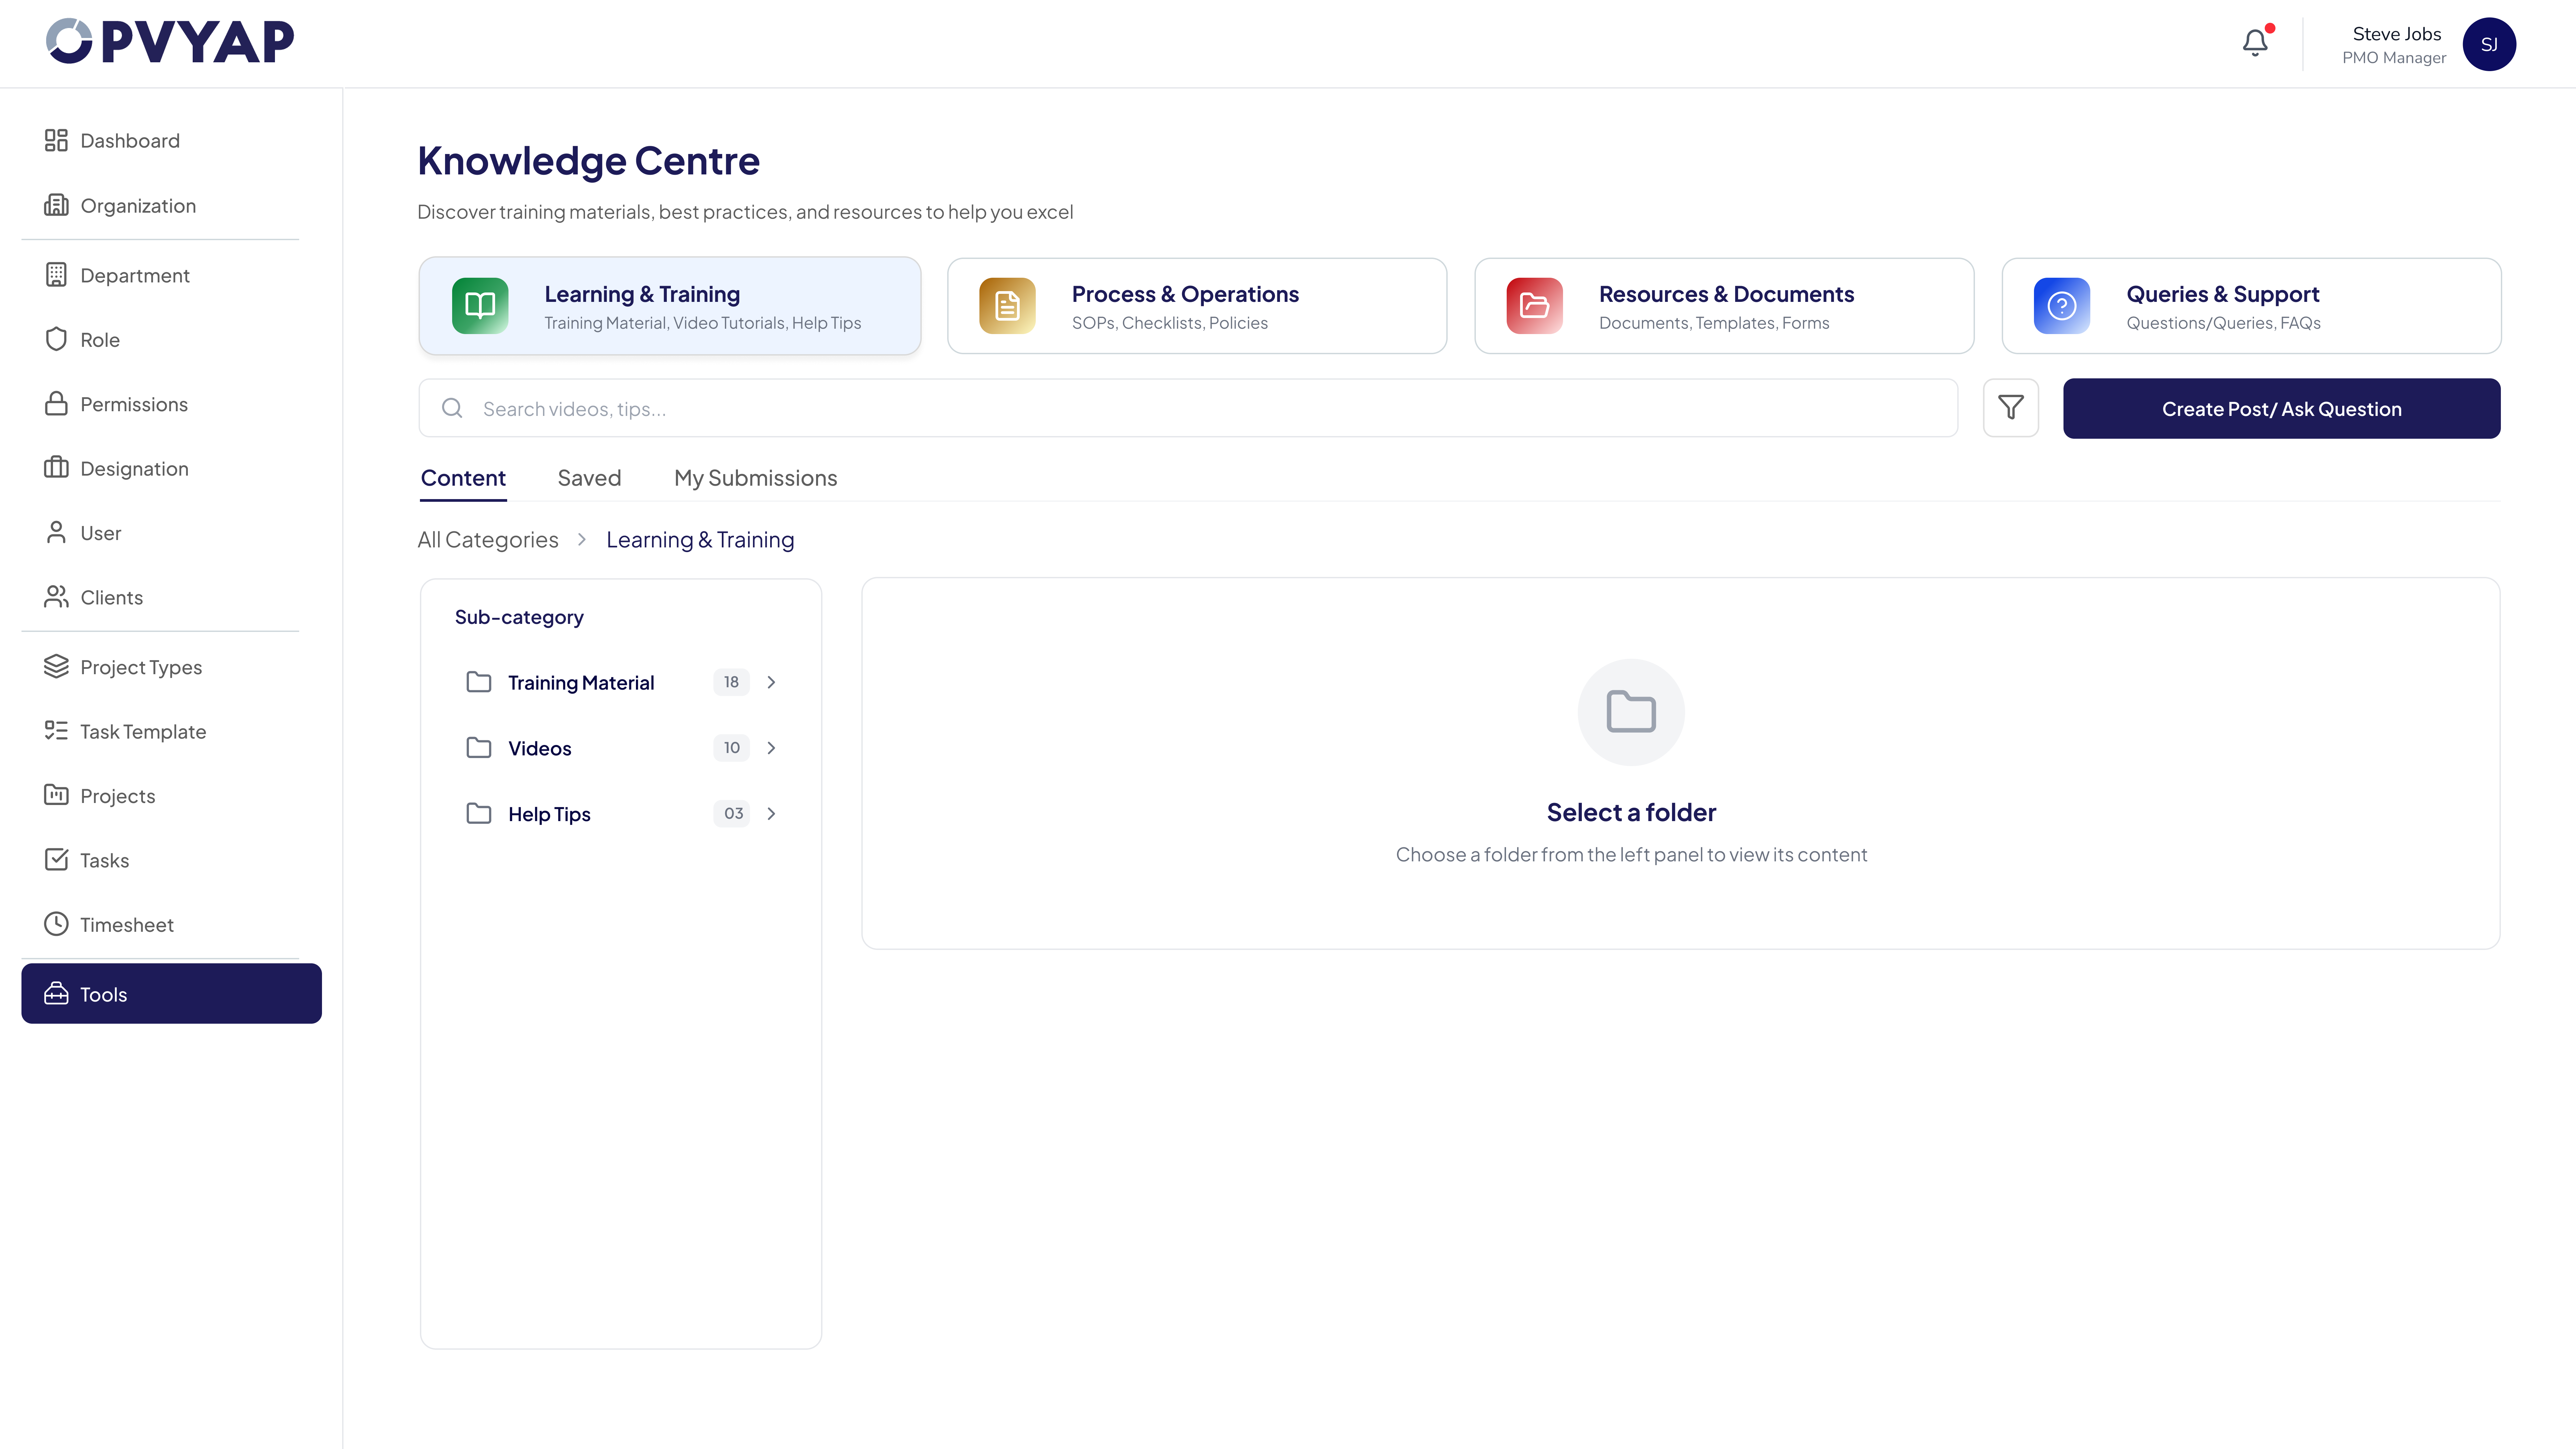2576x1449 pixels.
Task: Open Dashboard menu label
Action: pos(130,141)
